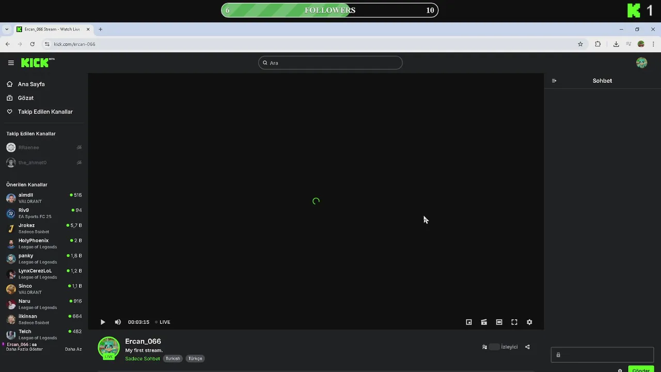Open recommended channel Naru
661x372 pixels.
44,304
